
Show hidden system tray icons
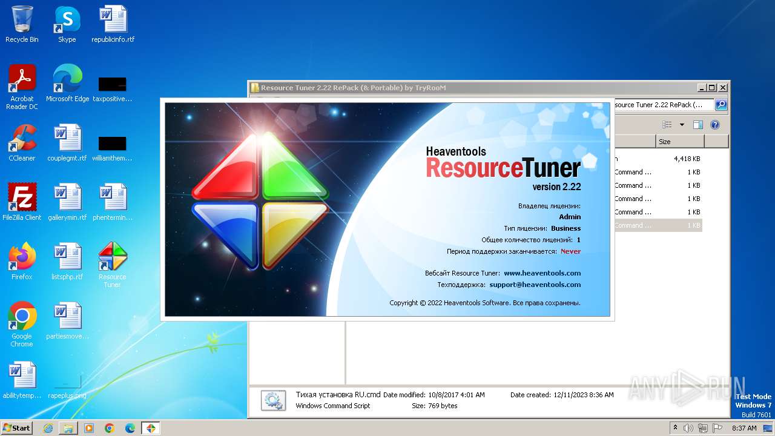(675, 428)
